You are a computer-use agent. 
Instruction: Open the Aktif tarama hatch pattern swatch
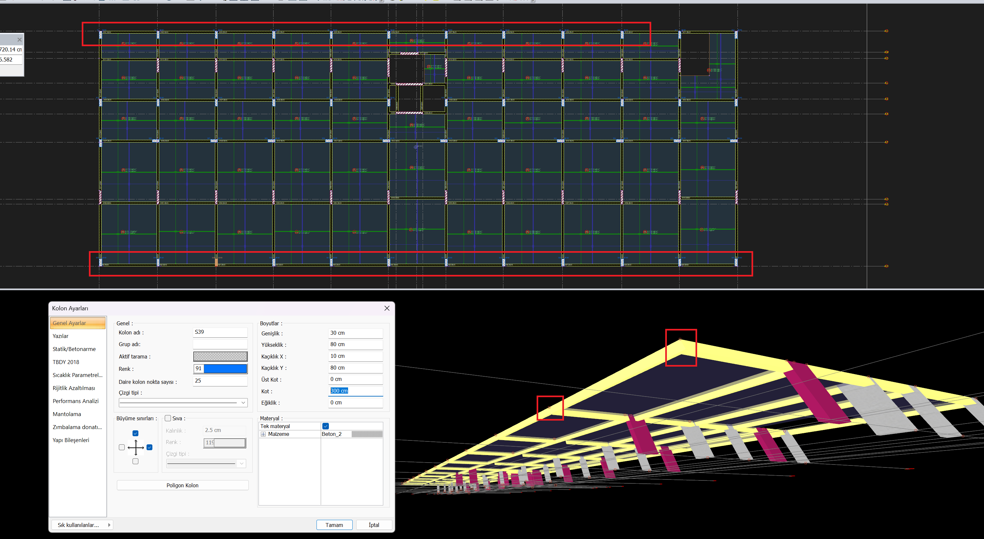[220, 357]
